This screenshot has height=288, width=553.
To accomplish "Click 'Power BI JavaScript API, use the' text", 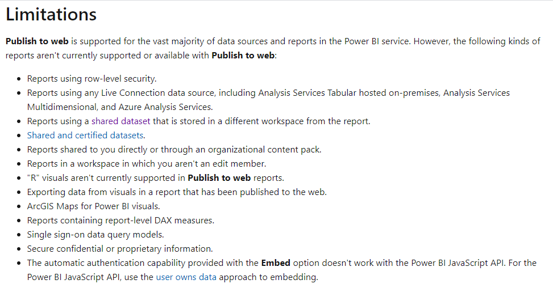I will click(x=90, y=277).
